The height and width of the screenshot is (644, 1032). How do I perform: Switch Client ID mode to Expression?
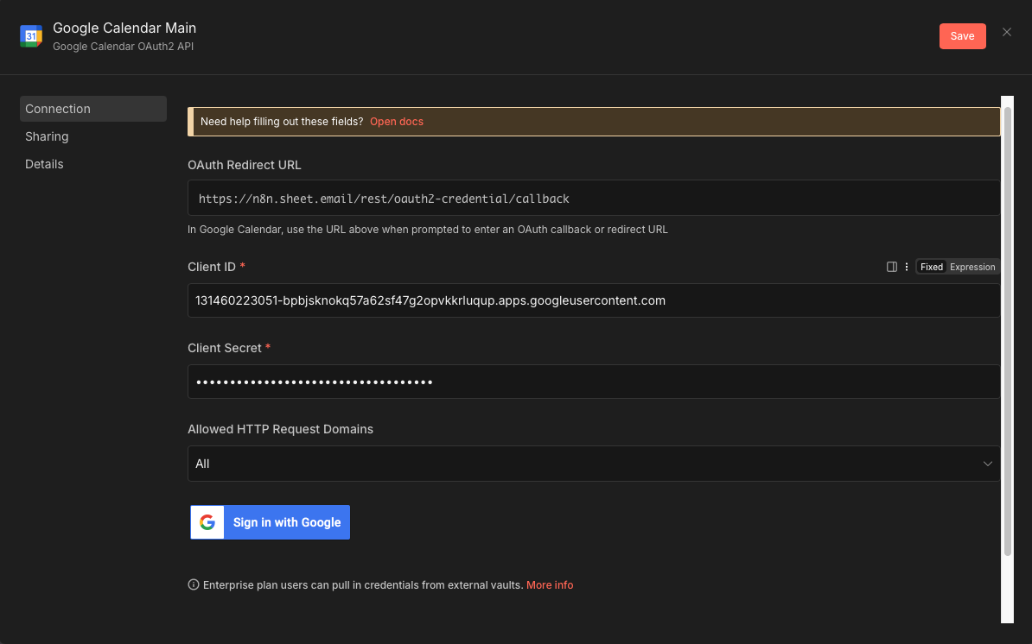[x=971, y=267]
